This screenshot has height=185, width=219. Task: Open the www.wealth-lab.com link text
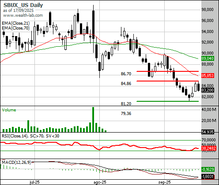[x=23, y=15]
